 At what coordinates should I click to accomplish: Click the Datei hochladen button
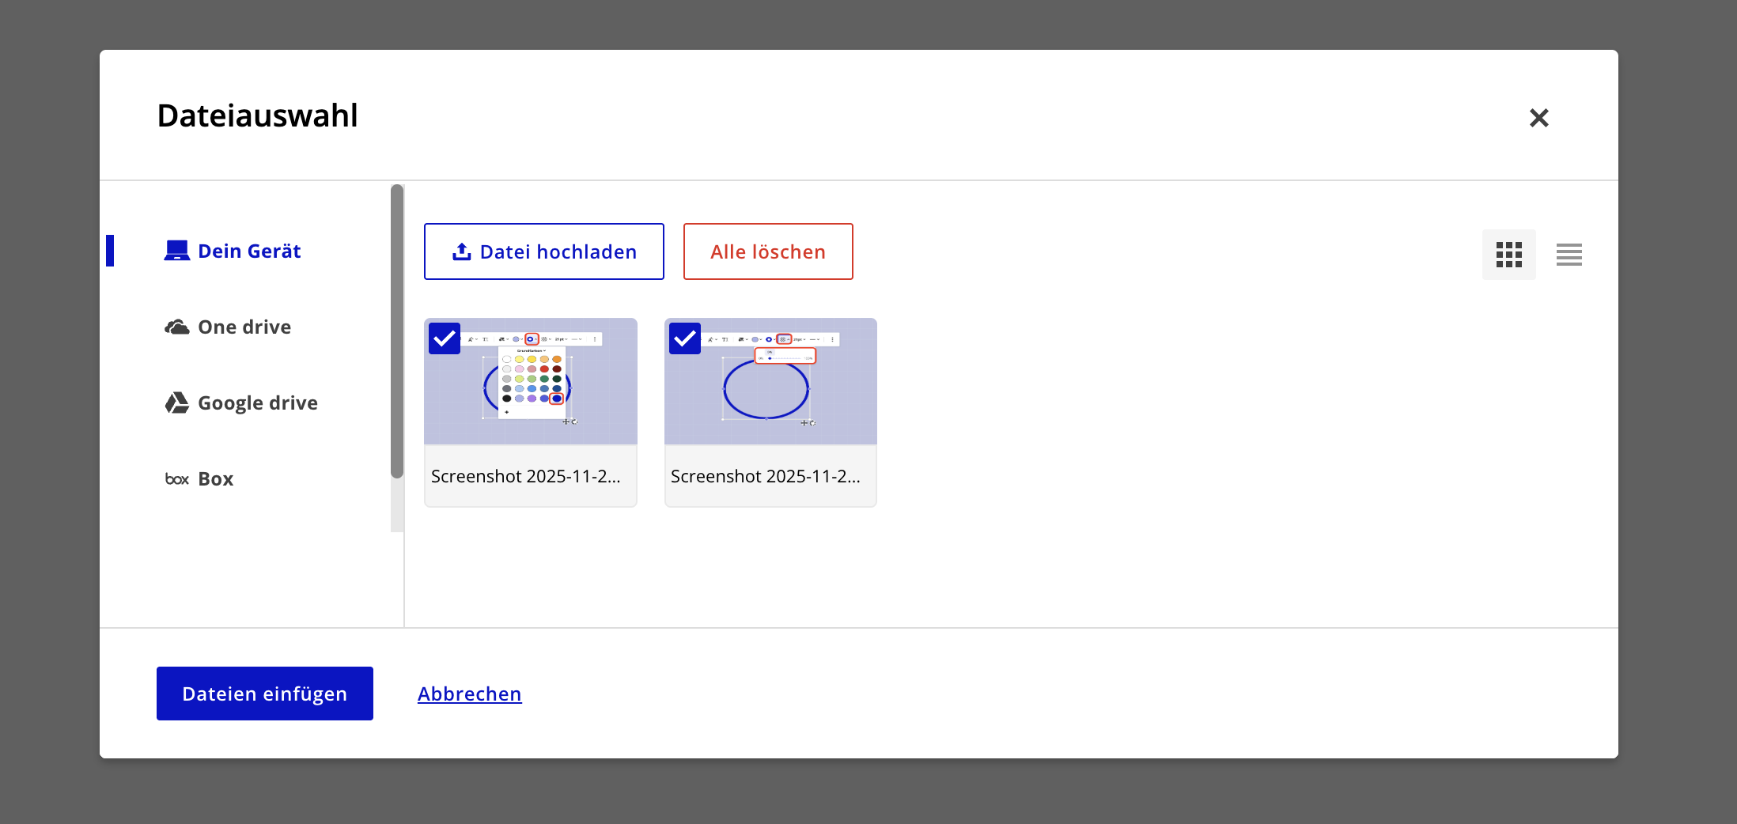coord(543,251)
